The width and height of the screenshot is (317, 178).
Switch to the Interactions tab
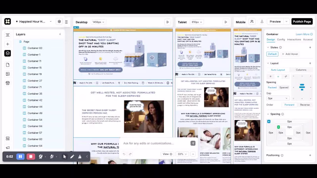pyautogui.click(x=294, y=39)
